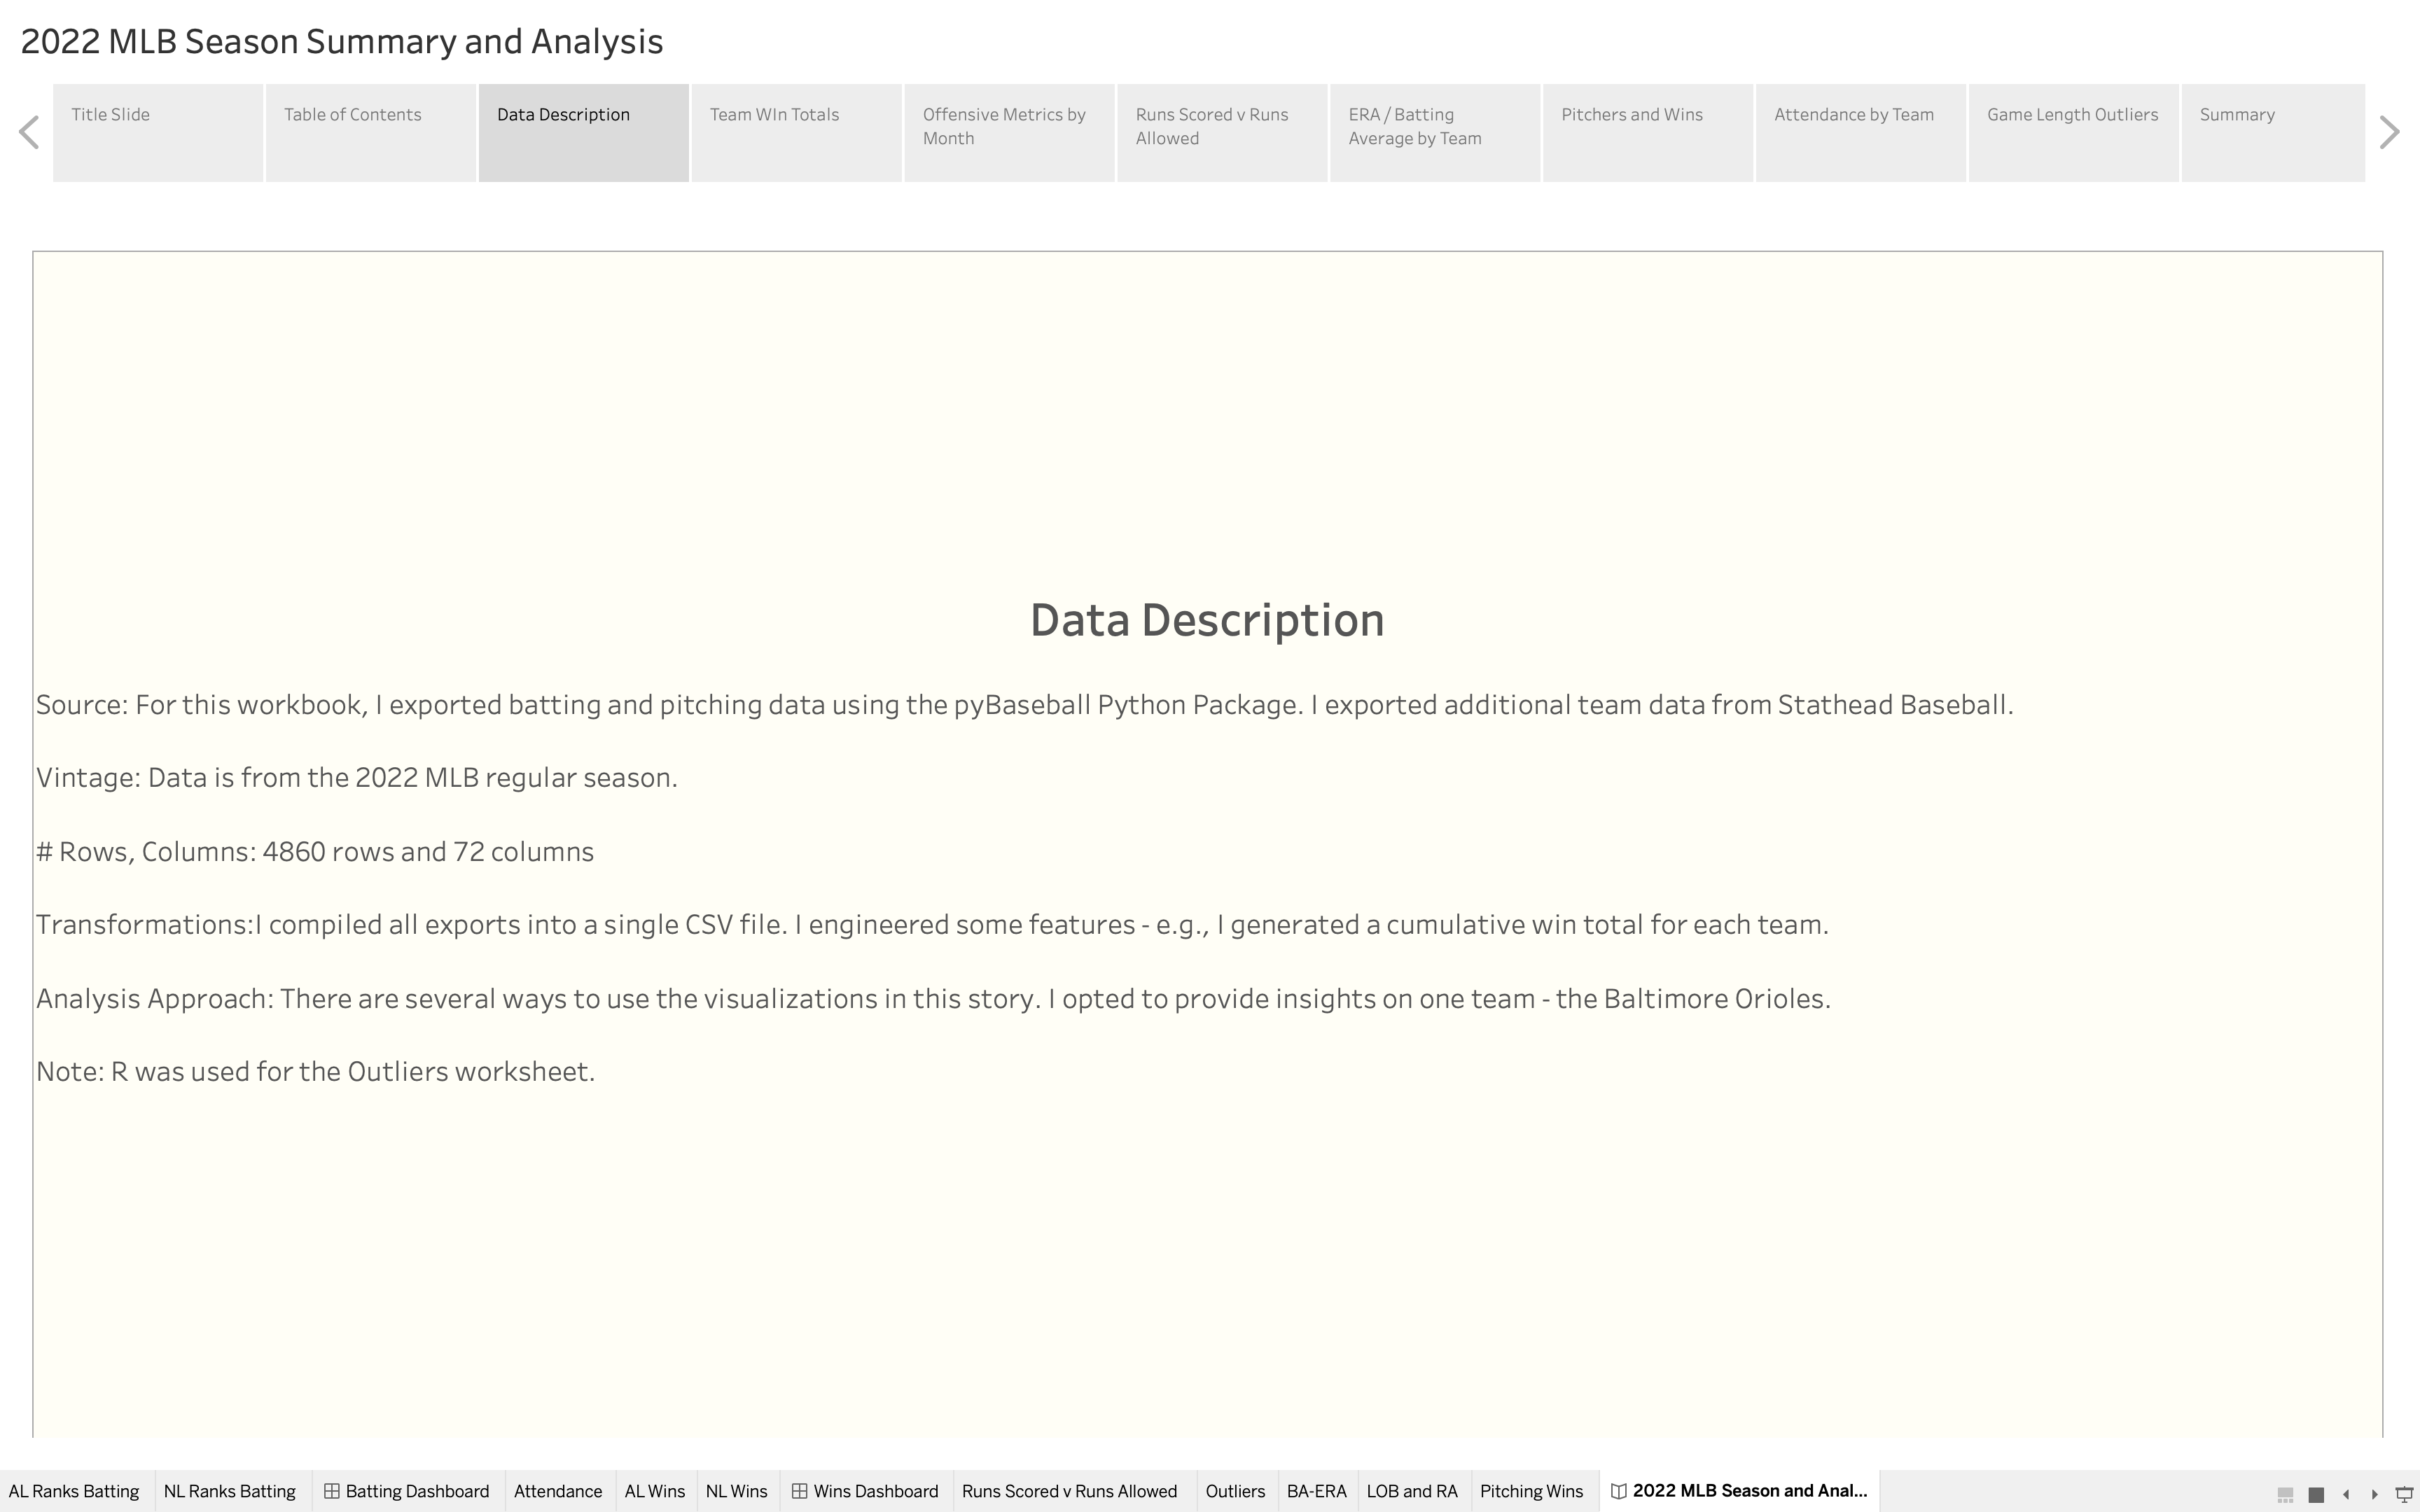
Task: Advance the story with the right chevron
Action: [2391, 131]
